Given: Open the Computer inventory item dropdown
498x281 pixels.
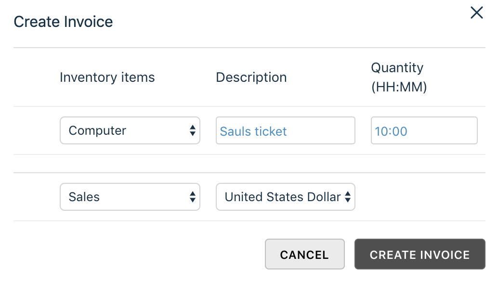Looking at the screenshot, I should point(130,130).
